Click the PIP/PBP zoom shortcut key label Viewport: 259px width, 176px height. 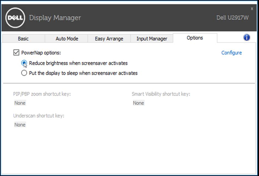tap(42, 94)
